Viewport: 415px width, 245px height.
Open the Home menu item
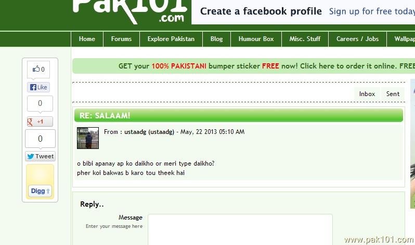tap(87, 39)
